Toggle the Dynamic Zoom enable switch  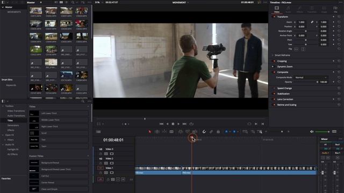tap(273, 66)
